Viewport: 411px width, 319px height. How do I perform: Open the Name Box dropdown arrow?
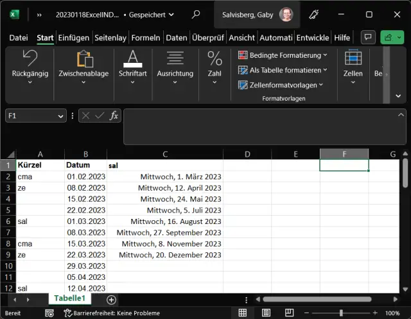(60, 116)
